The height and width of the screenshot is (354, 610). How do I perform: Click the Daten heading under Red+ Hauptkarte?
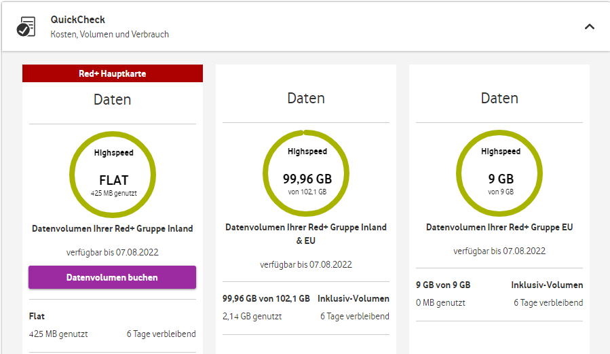(x=113, y=100)
